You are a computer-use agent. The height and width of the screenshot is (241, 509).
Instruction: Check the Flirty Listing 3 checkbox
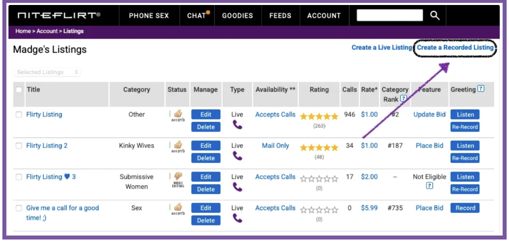[x=19, y=177]
